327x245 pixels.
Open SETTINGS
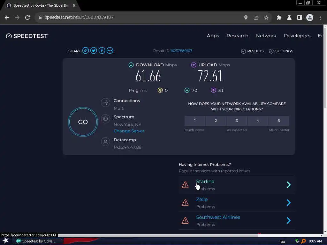[281, 51]
